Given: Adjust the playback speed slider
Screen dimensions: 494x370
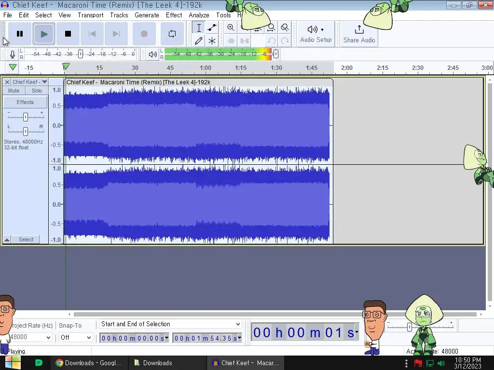Looking at the screenshot, I should (409, 327).
